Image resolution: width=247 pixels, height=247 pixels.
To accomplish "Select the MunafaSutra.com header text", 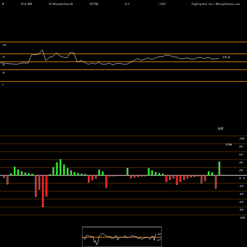I will tap(228, 4).
